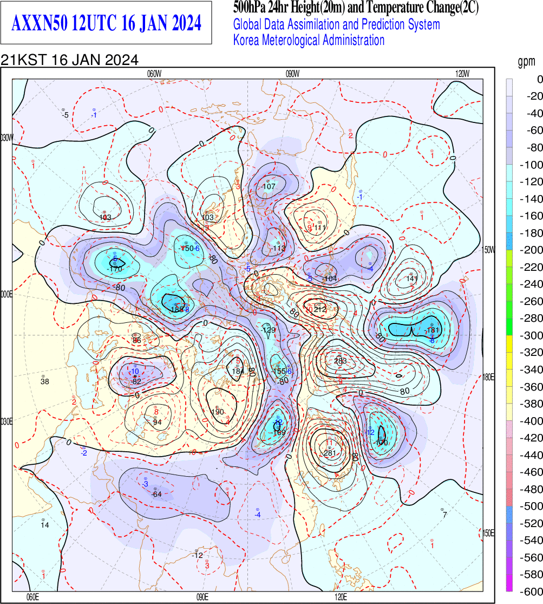Click the 141 height-change center value
This screenshot has width=543, height=604.
pos(411,278)
